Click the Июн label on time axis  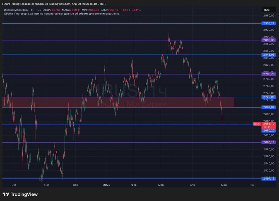point(252,185)
